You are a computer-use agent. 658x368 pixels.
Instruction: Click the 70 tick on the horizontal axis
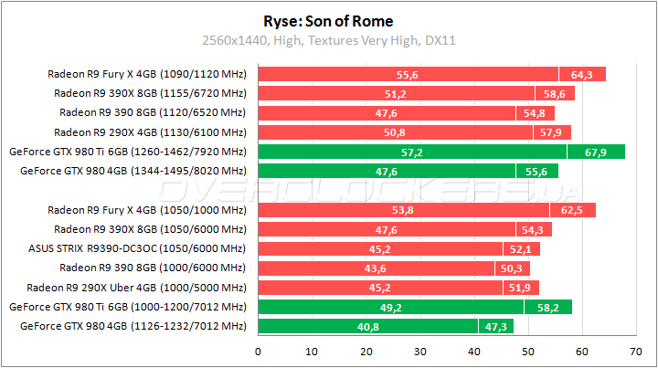point(635,352)
